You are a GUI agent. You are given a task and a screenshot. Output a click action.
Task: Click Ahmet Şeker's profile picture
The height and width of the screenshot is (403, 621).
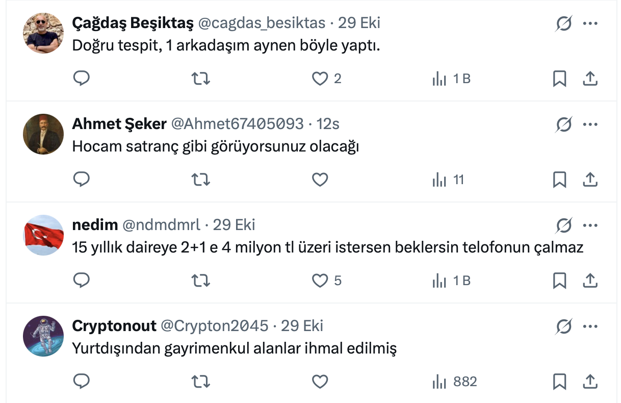pyautogui.click(x=43, y=134)
